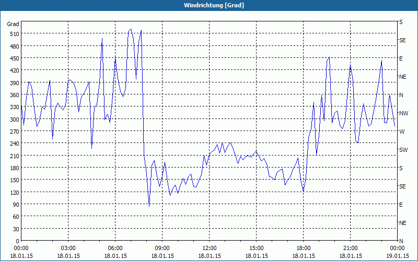Select the 18.01.15 date under 21:00
The height and width of the screenshot is (261, 418).
click(350, 256)
